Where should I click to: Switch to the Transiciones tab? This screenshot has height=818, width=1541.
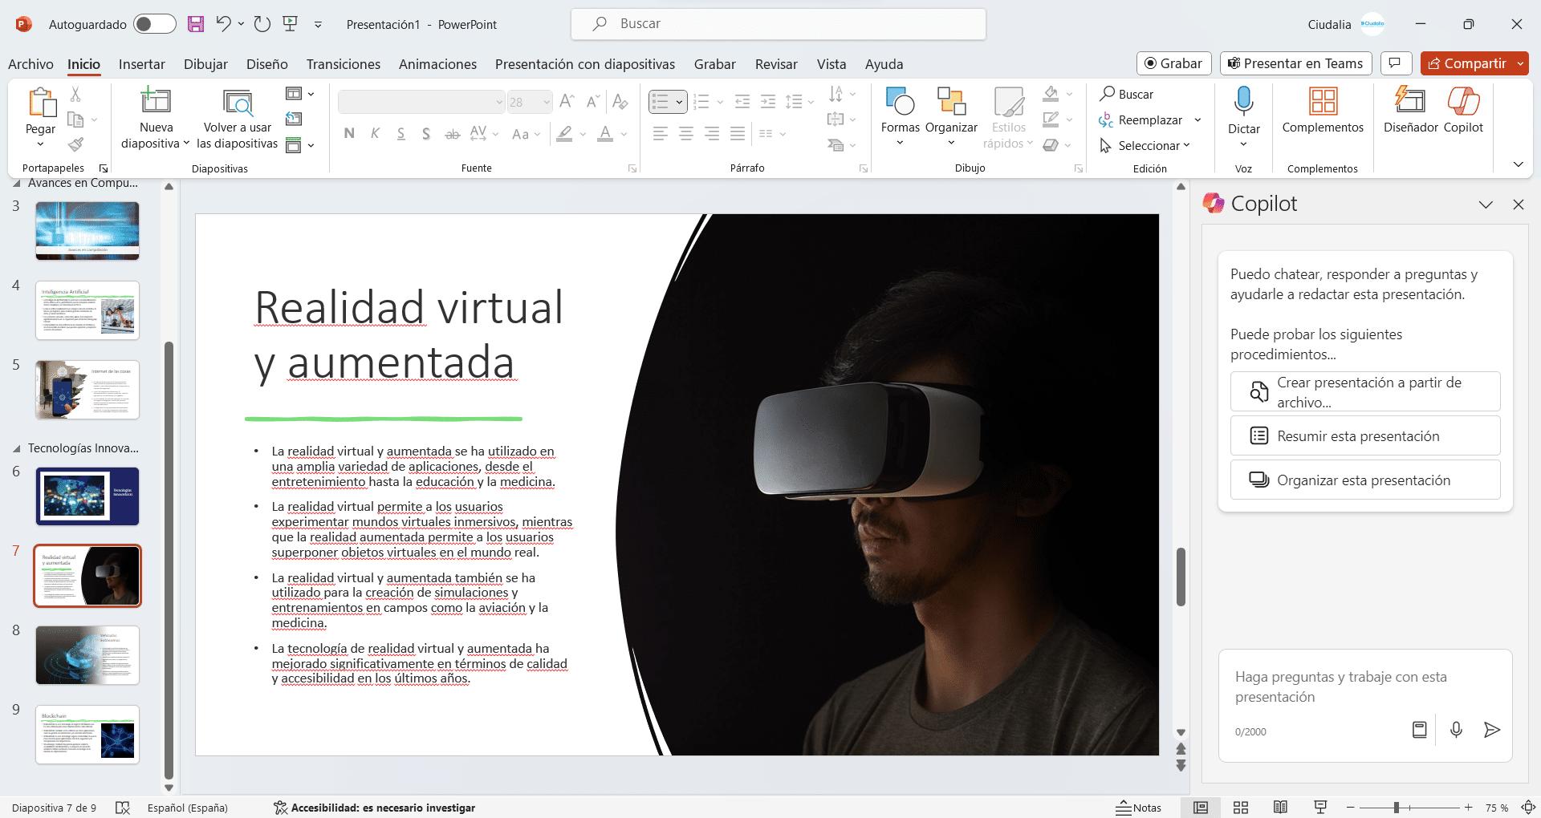click(x=343, y=64)
